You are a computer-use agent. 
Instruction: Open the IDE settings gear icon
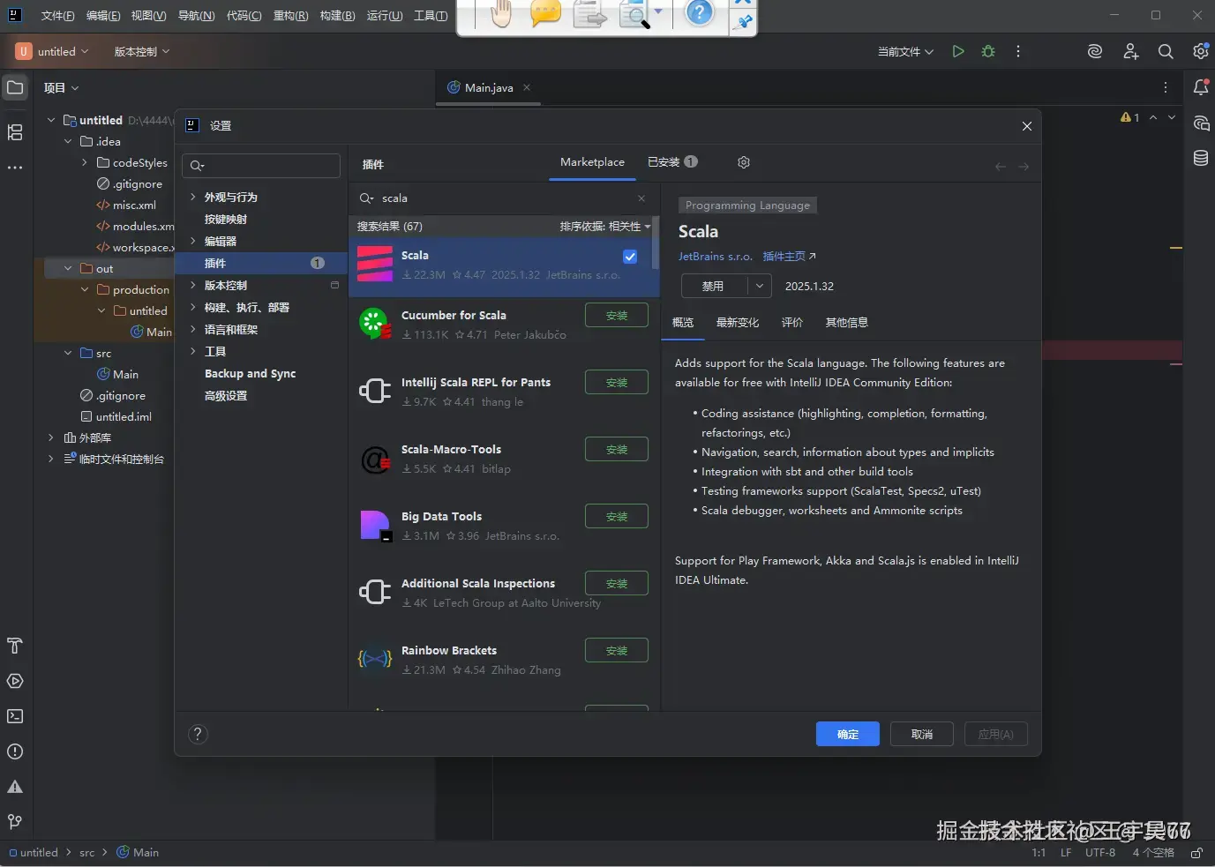click(x=1200, y=51)
